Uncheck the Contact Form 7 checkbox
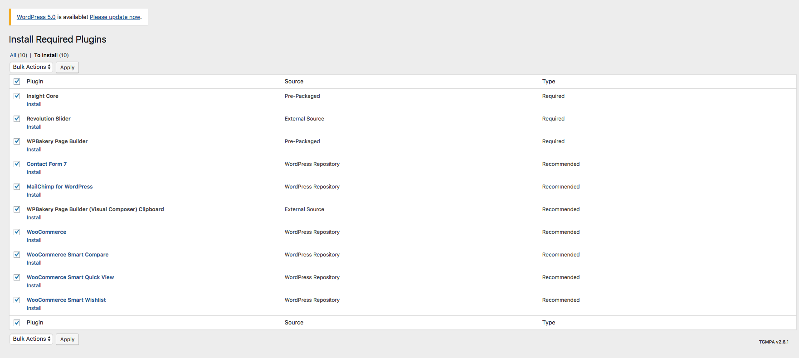799x358 pixels. 17,164
